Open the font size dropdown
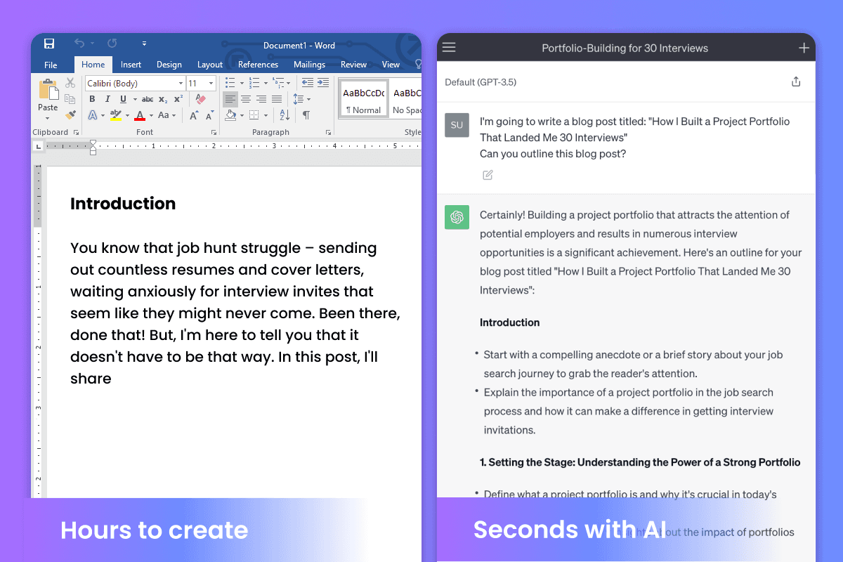This screenshot has height=562, width=843. pos(211,82)
